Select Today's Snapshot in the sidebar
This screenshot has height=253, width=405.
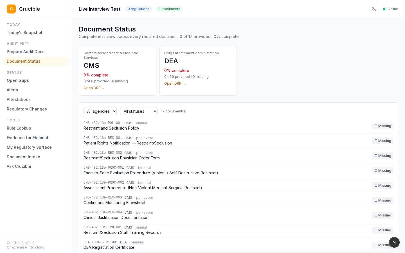coord(24,33)
